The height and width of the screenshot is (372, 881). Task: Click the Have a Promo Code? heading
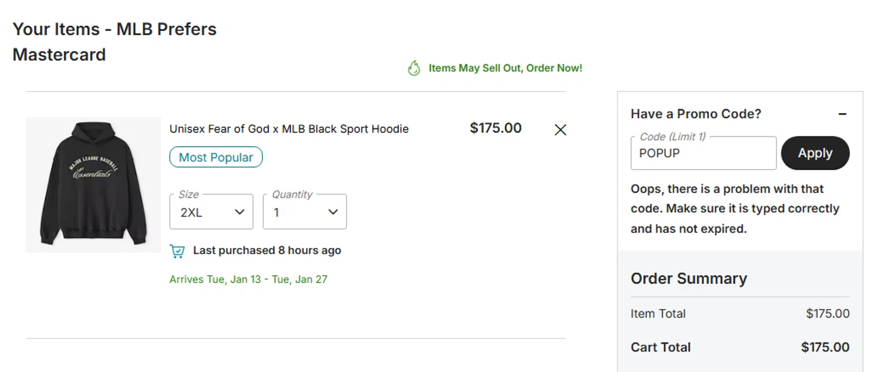695,114
